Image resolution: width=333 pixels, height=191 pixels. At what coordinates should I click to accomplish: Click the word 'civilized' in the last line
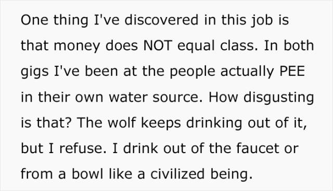point(177,174)
